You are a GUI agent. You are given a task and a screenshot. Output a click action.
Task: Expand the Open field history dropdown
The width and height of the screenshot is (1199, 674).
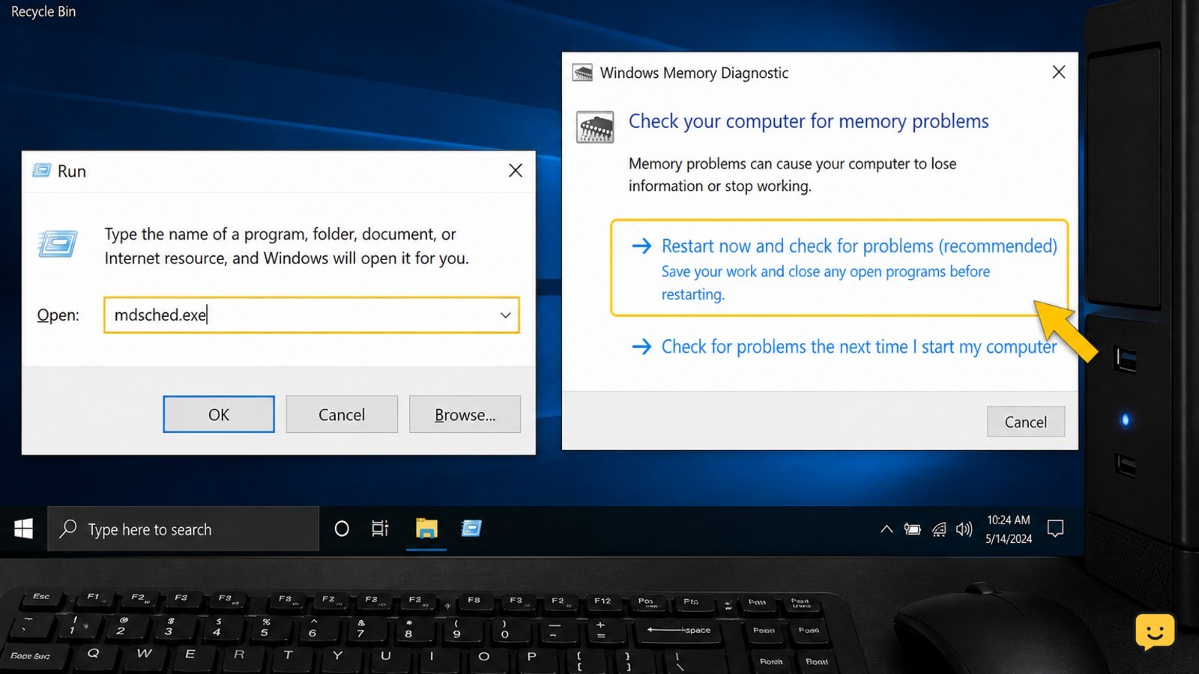(506, 315)
